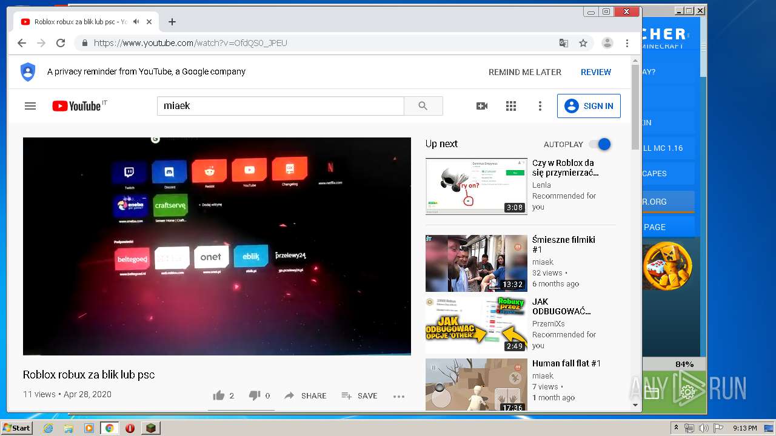Open a new browser tab

[172, 22]
